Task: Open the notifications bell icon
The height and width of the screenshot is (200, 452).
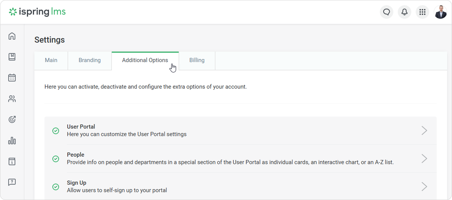Action: pos(404,12)
